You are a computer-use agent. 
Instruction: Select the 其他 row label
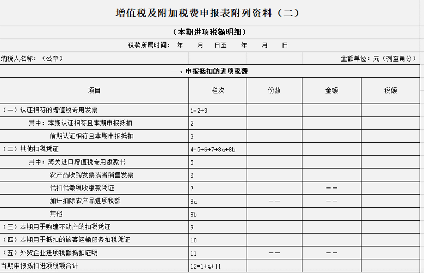point(56,214)
